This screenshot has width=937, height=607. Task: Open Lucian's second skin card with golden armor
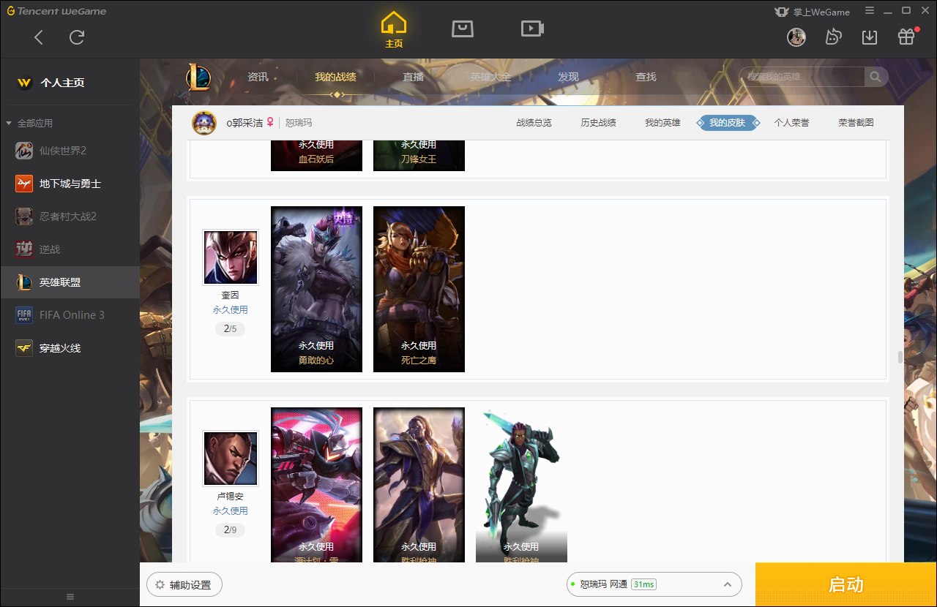point(419,485)
